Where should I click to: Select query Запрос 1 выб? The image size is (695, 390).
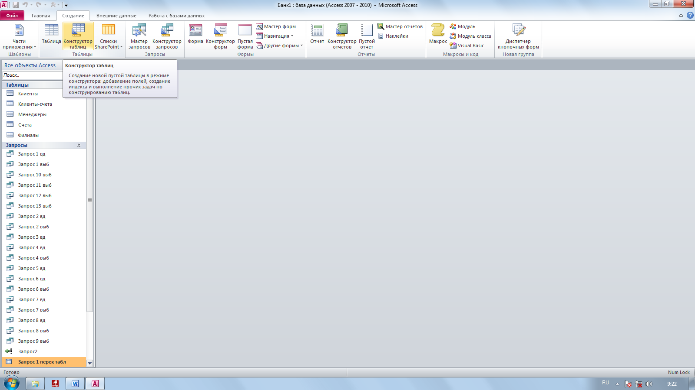(x=44, y=164)
